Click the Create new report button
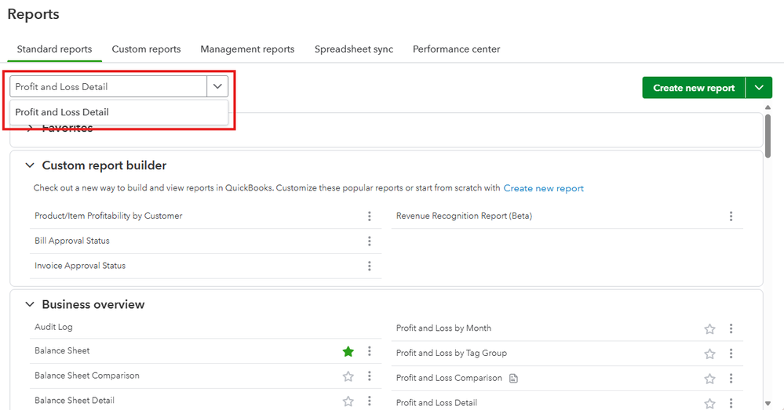784x410 pixels. pos(693,88)
